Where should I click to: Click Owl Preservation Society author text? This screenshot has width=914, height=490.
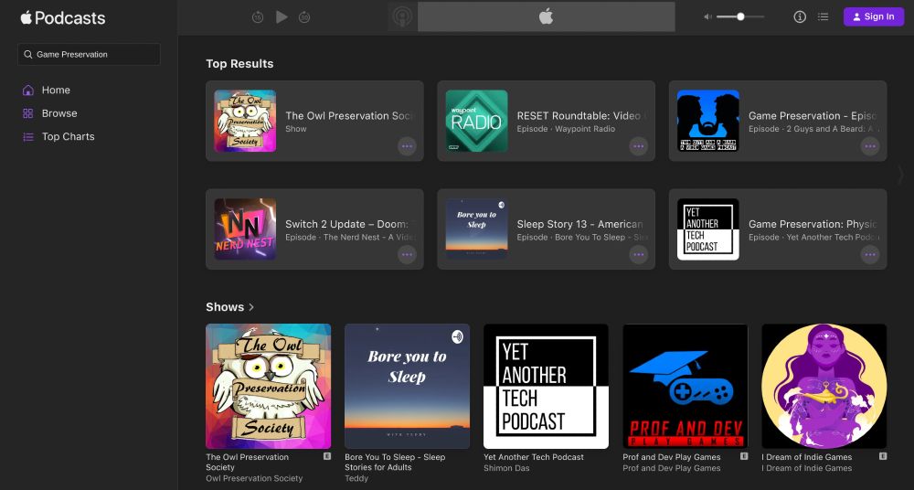click(x=254, y=478)
